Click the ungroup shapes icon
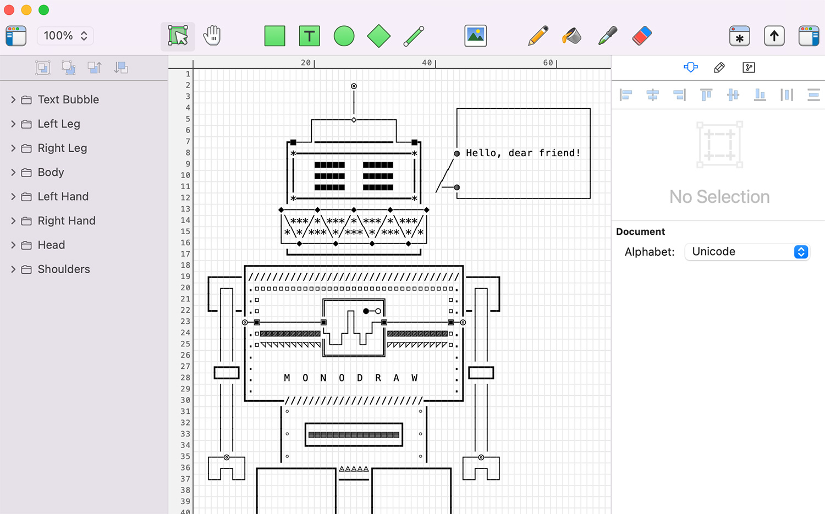This screenshot has width=825, height=514. coord(69,68)
